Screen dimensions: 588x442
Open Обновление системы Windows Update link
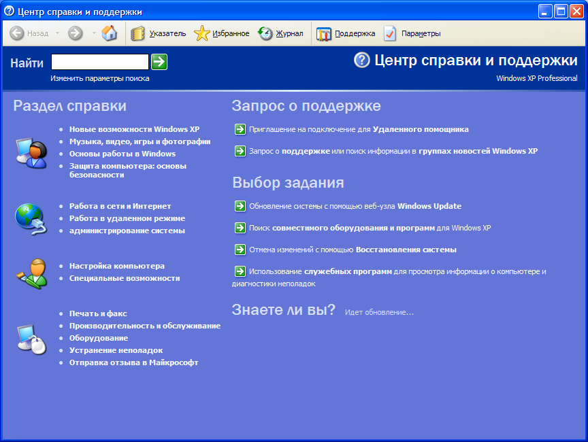coord(355,206)
